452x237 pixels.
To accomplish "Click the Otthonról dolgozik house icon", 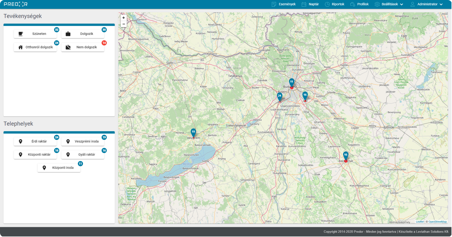I will (x=21, y=47).
